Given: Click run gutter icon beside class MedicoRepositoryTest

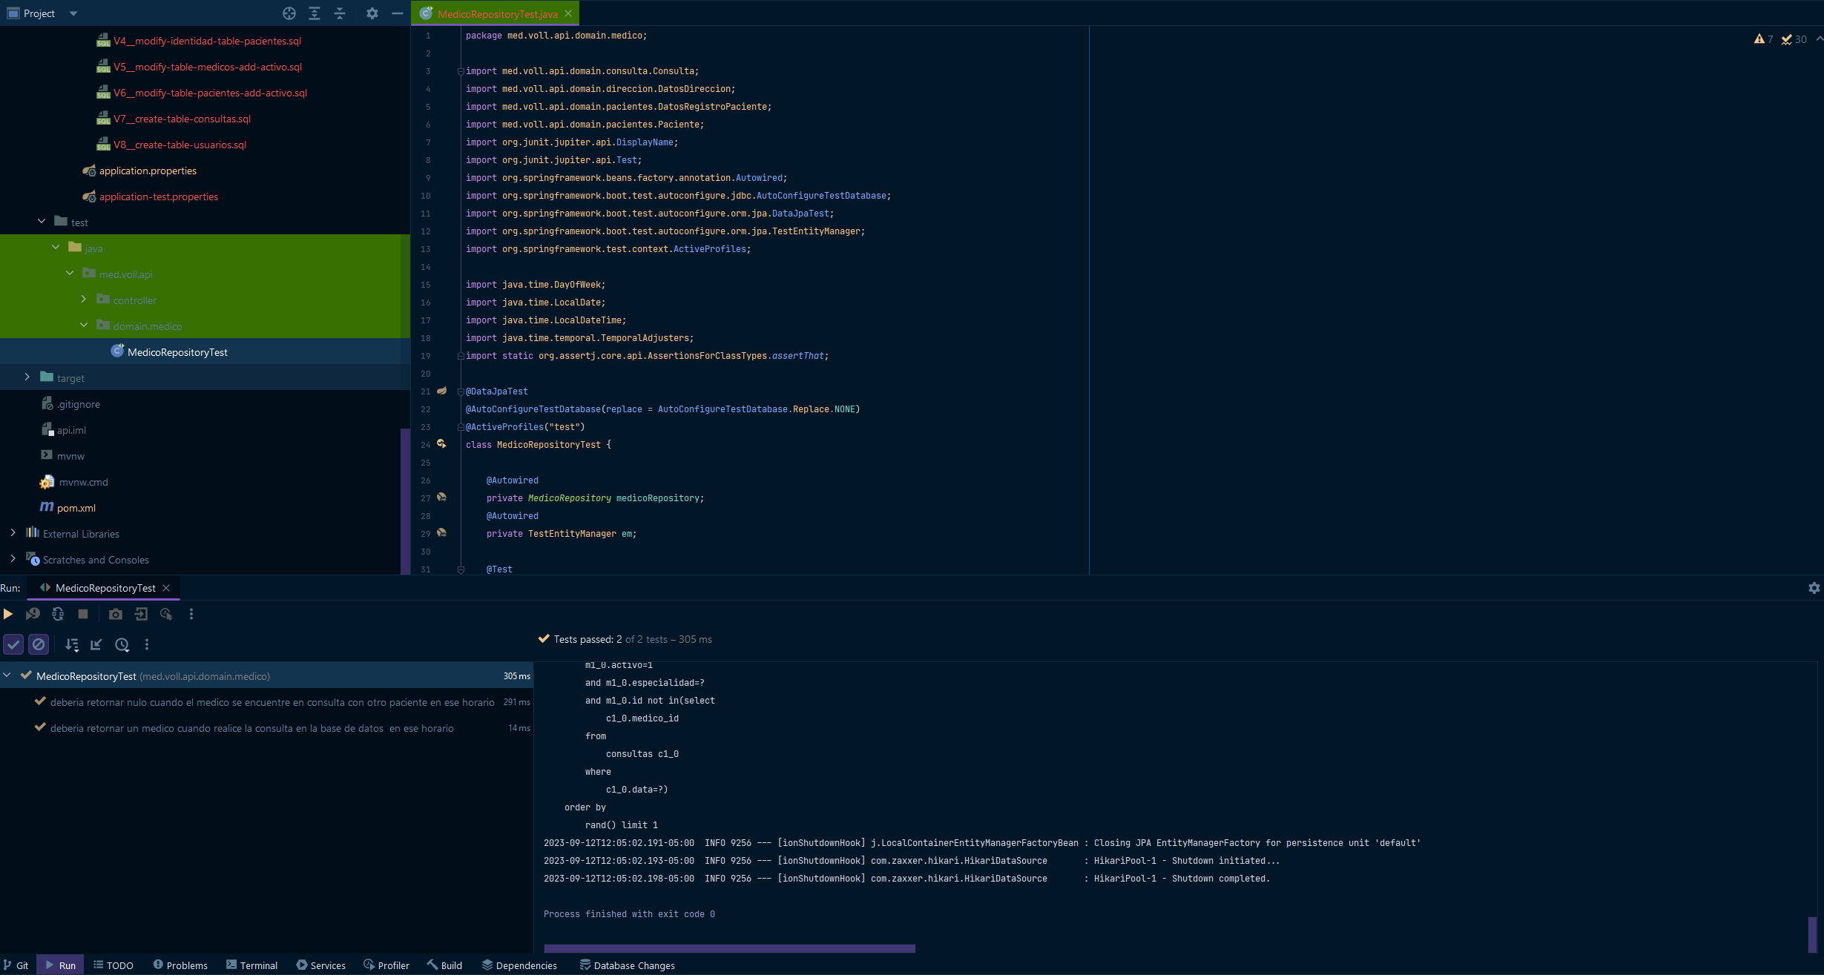Looking at the screenshot, I should (x=441, y=444).
